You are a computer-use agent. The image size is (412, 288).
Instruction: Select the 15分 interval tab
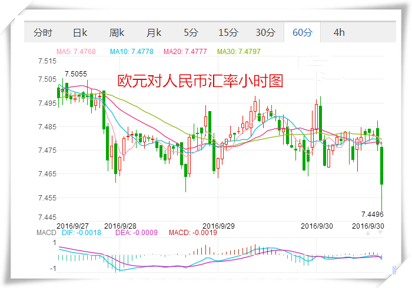tap(228, 33)
